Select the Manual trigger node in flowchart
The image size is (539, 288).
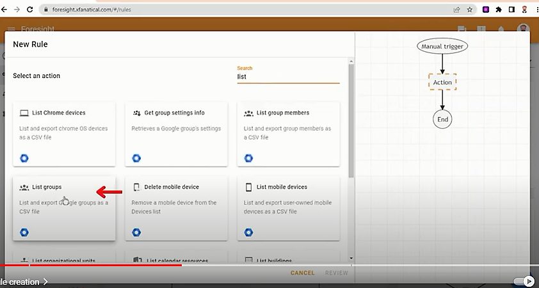[442, 46]
